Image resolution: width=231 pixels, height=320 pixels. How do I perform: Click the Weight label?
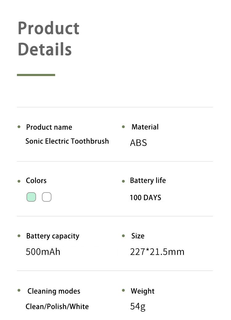pos(142,291)
